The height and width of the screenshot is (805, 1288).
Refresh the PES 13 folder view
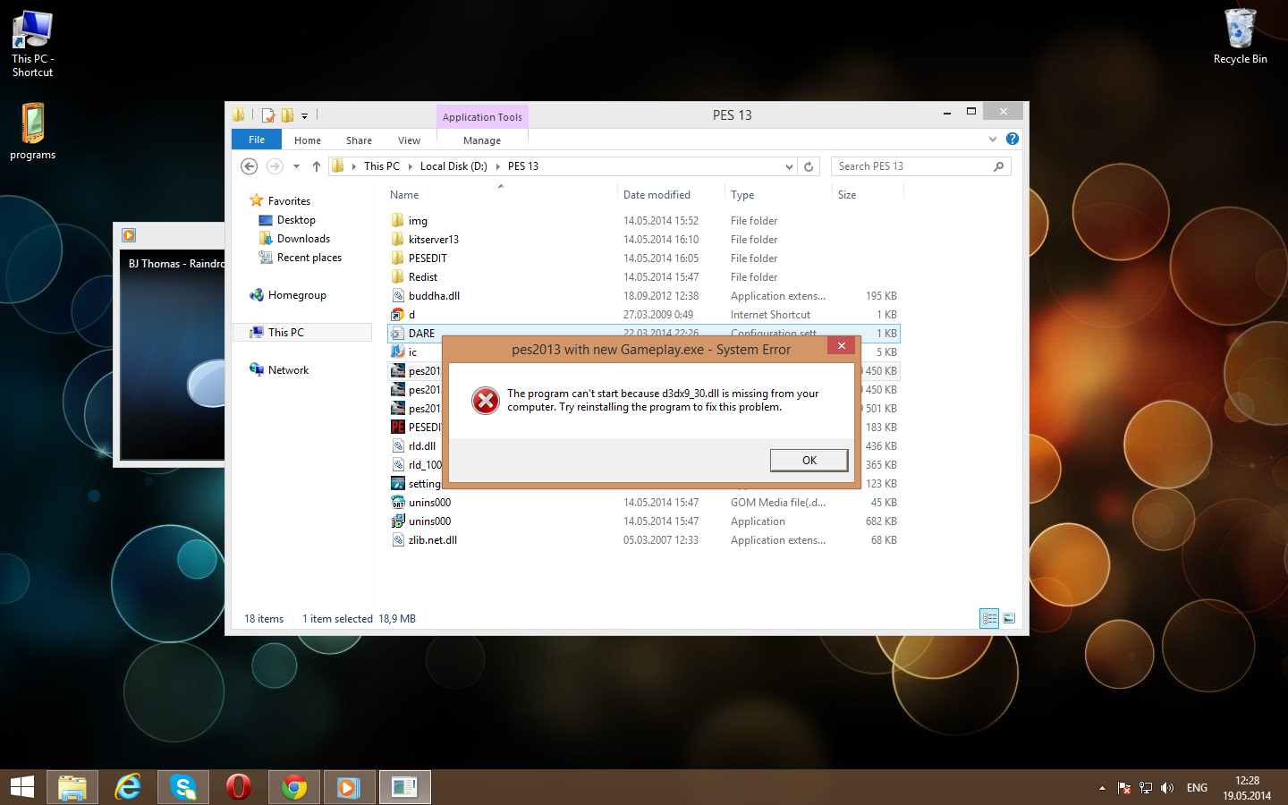809,166
